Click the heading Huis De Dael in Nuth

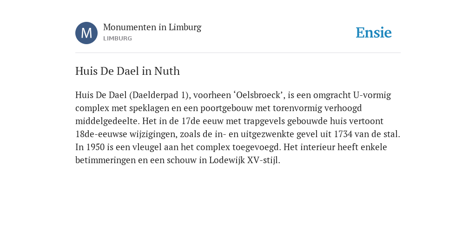pos(127,71)
